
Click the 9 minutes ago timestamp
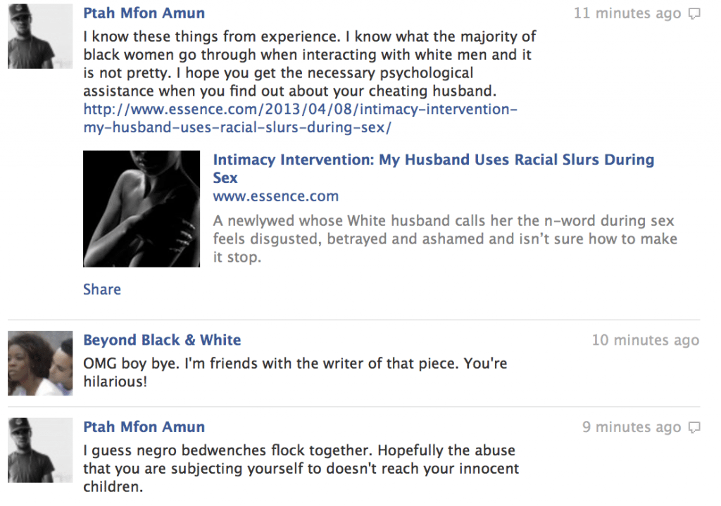pyautogui.click(x=632, y=427)
